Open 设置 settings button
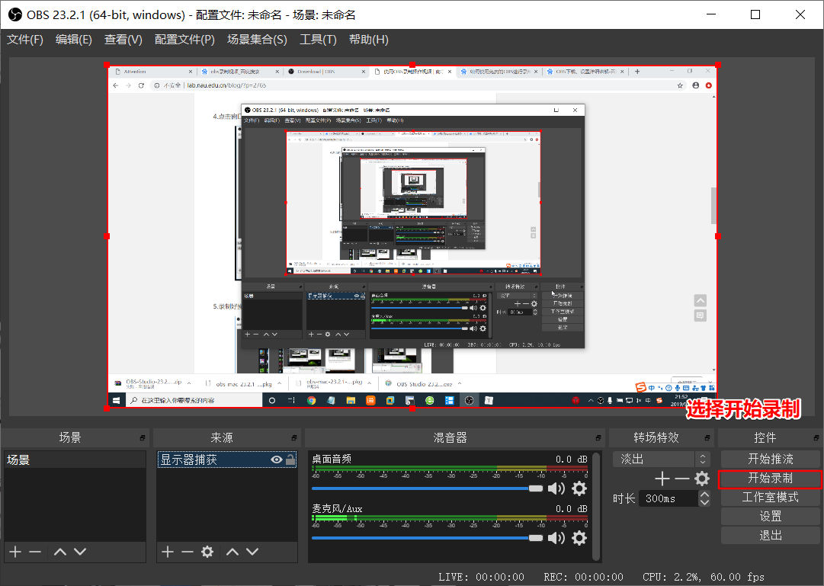This screenshot has height=586, width=824. point(771,517)
